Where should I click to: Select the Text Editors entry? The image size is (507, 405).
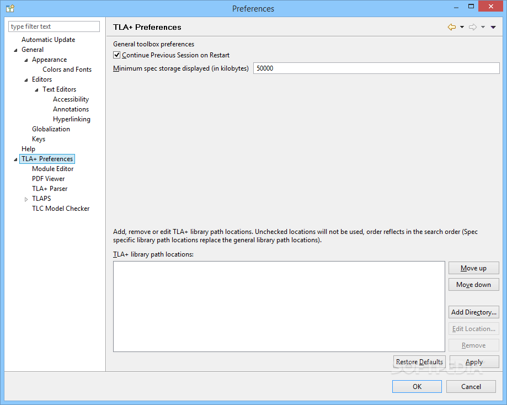pyautogui.click(x=59, y=89)
